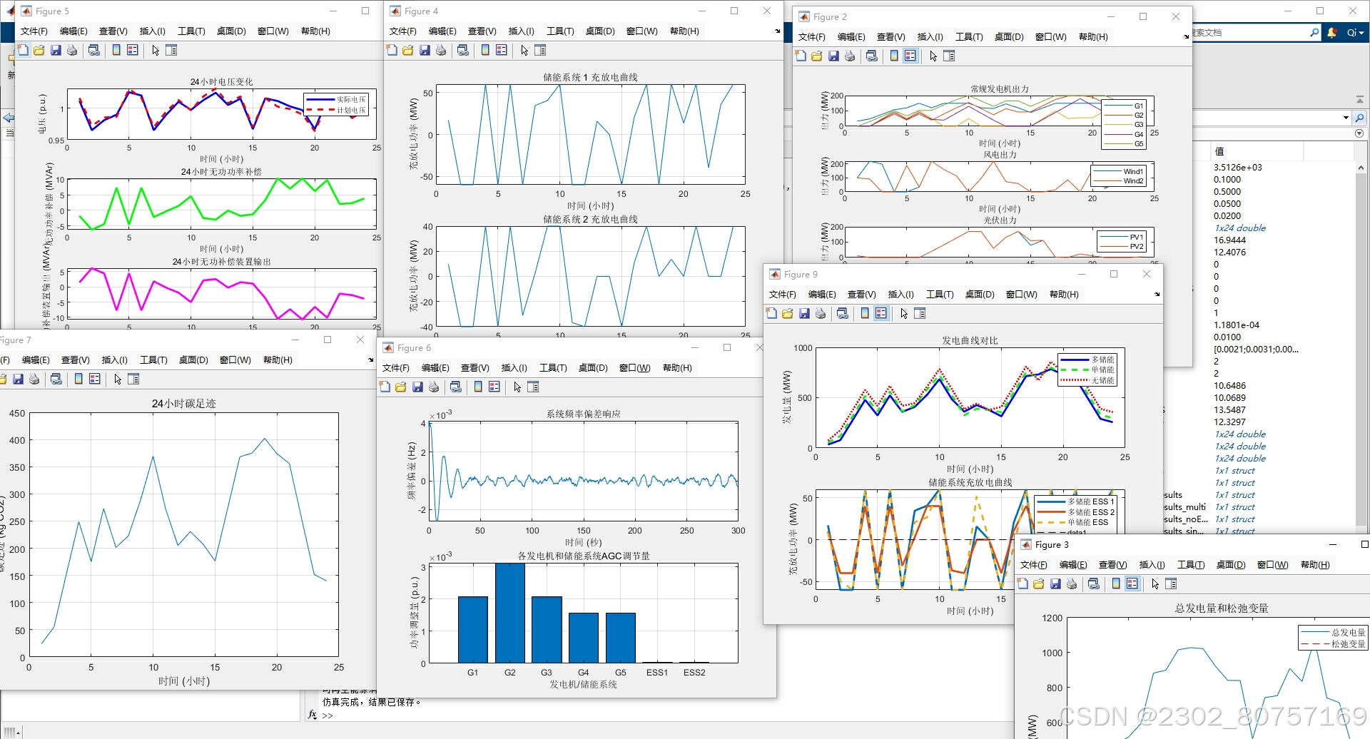Screen dimensions: 1370x739
Task: Click New Figure icon in Figure 5
Action: [23, 50]
